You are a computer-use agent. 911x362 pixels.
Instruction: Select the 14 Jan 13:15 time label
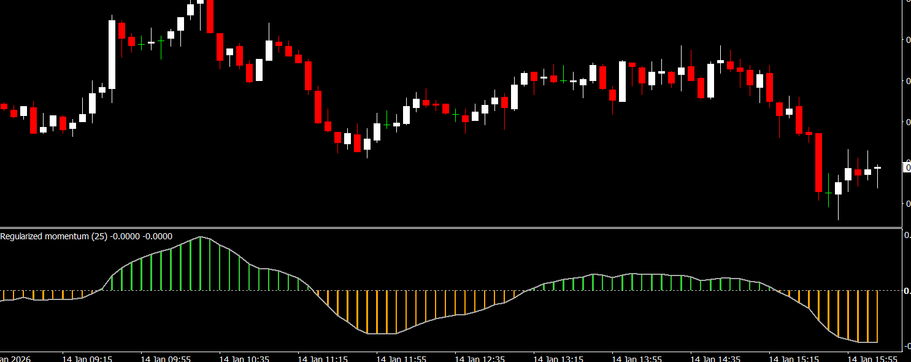click(x=558, y=358)
